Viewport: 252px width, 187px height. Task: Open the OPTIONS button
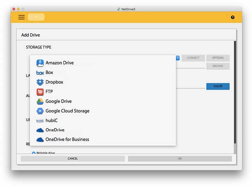pos(218,58)
